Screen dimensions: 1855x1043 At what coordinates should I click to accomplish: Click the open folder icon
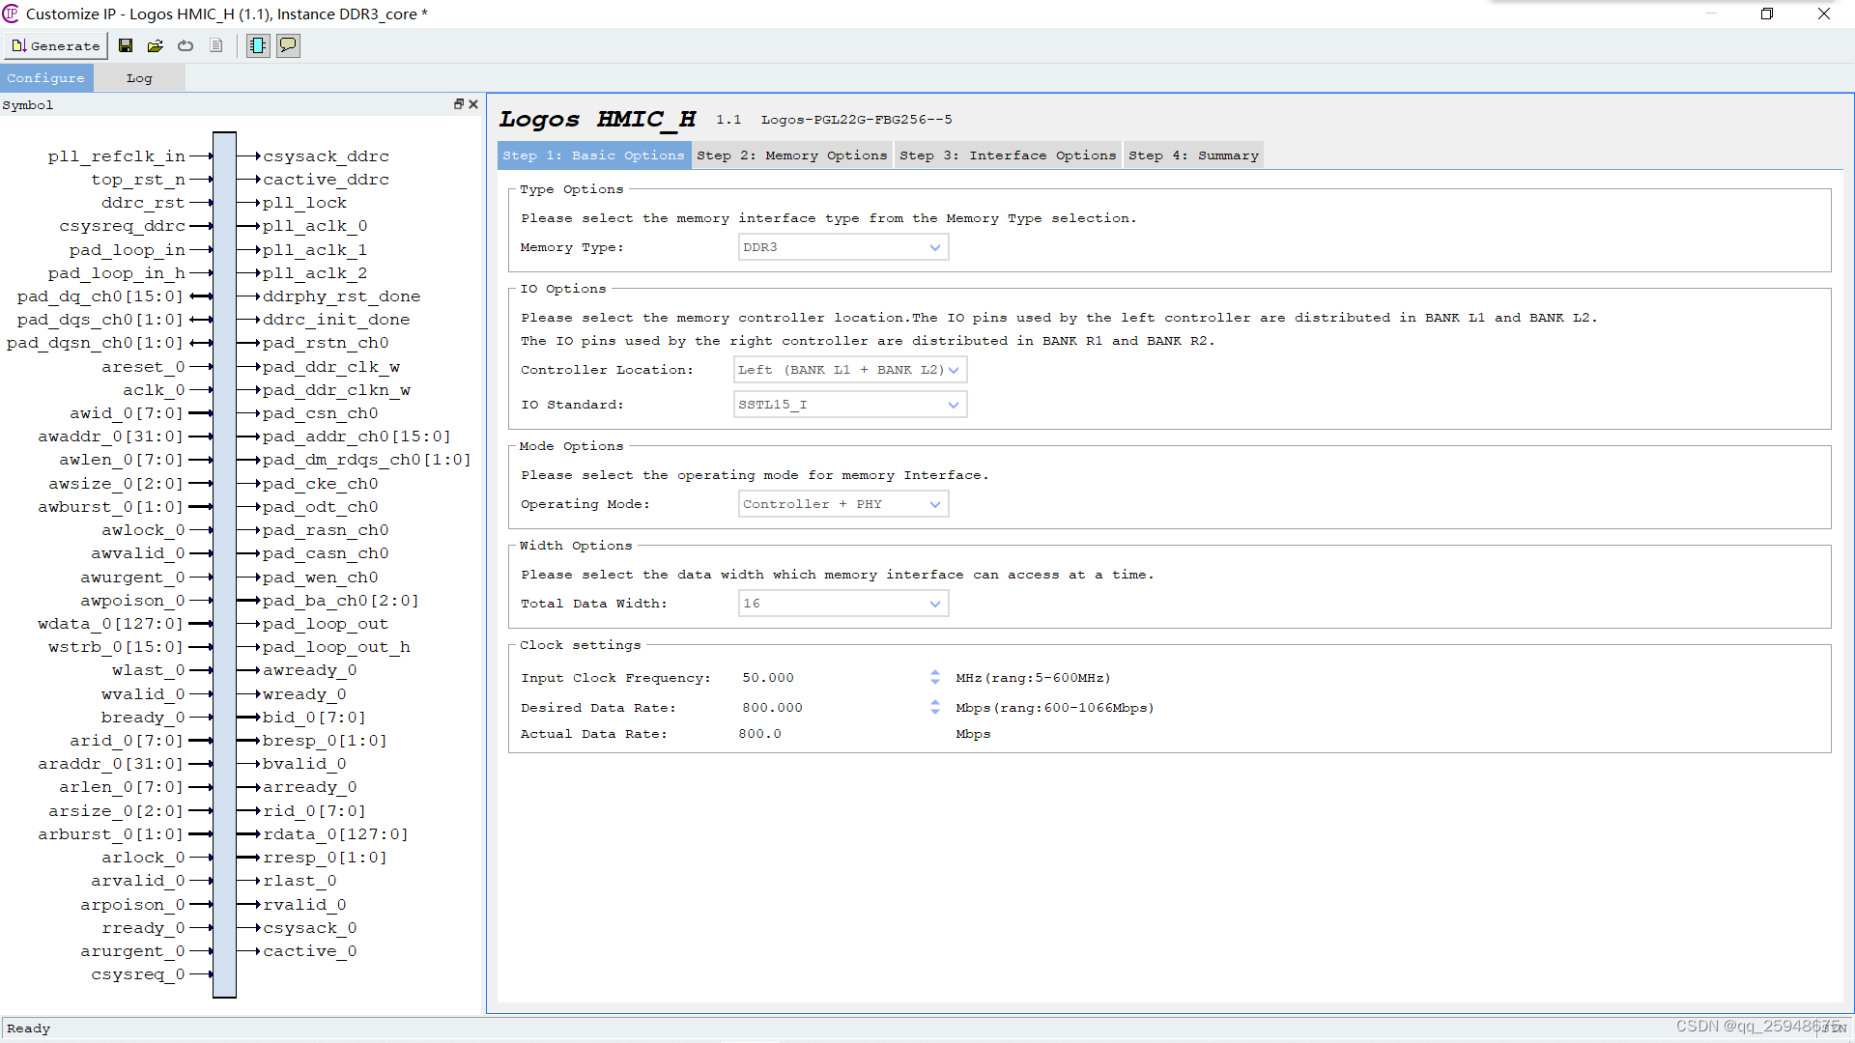[x=155, y=45]
